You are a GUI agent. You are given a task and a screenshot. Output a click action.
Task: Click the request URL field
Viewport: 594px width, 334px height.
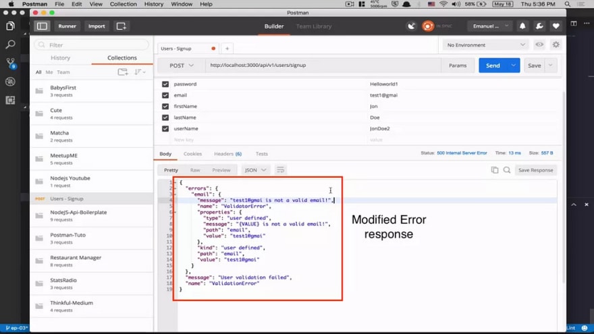click(x=323, y=65)
